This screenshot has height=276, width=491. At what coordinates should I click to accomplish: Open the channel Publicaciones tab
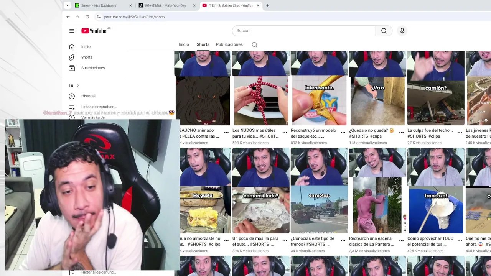(229, 44)
